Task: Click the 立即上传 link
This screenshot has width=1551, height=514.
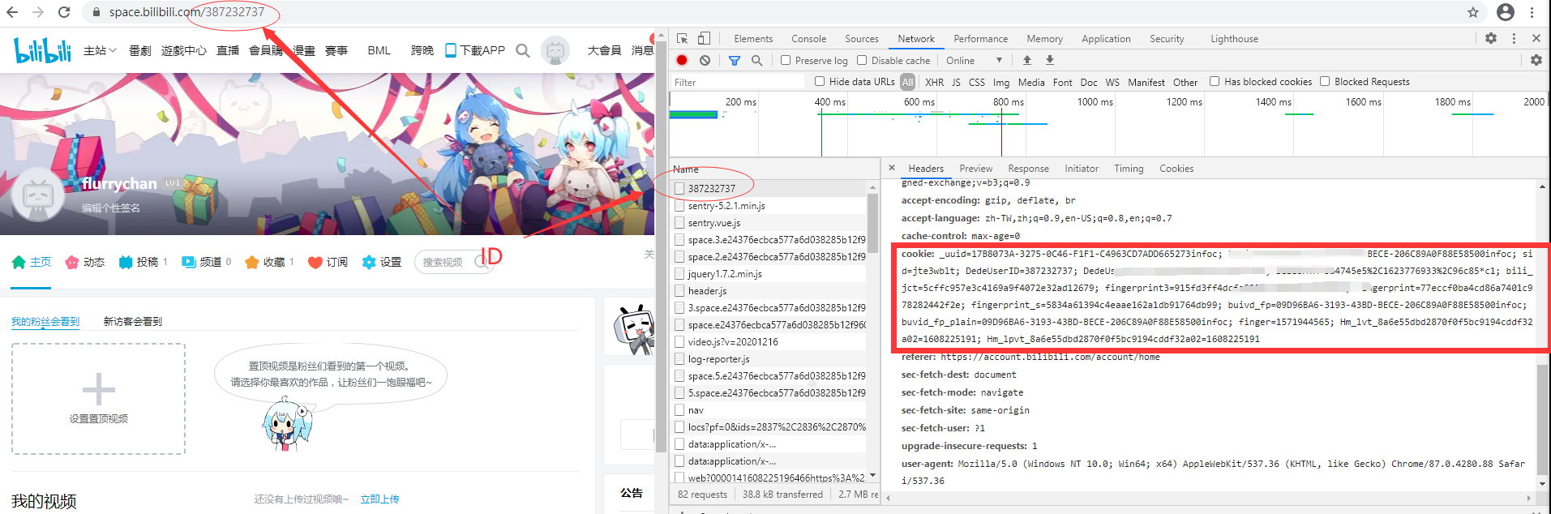Action: [379, 499]
